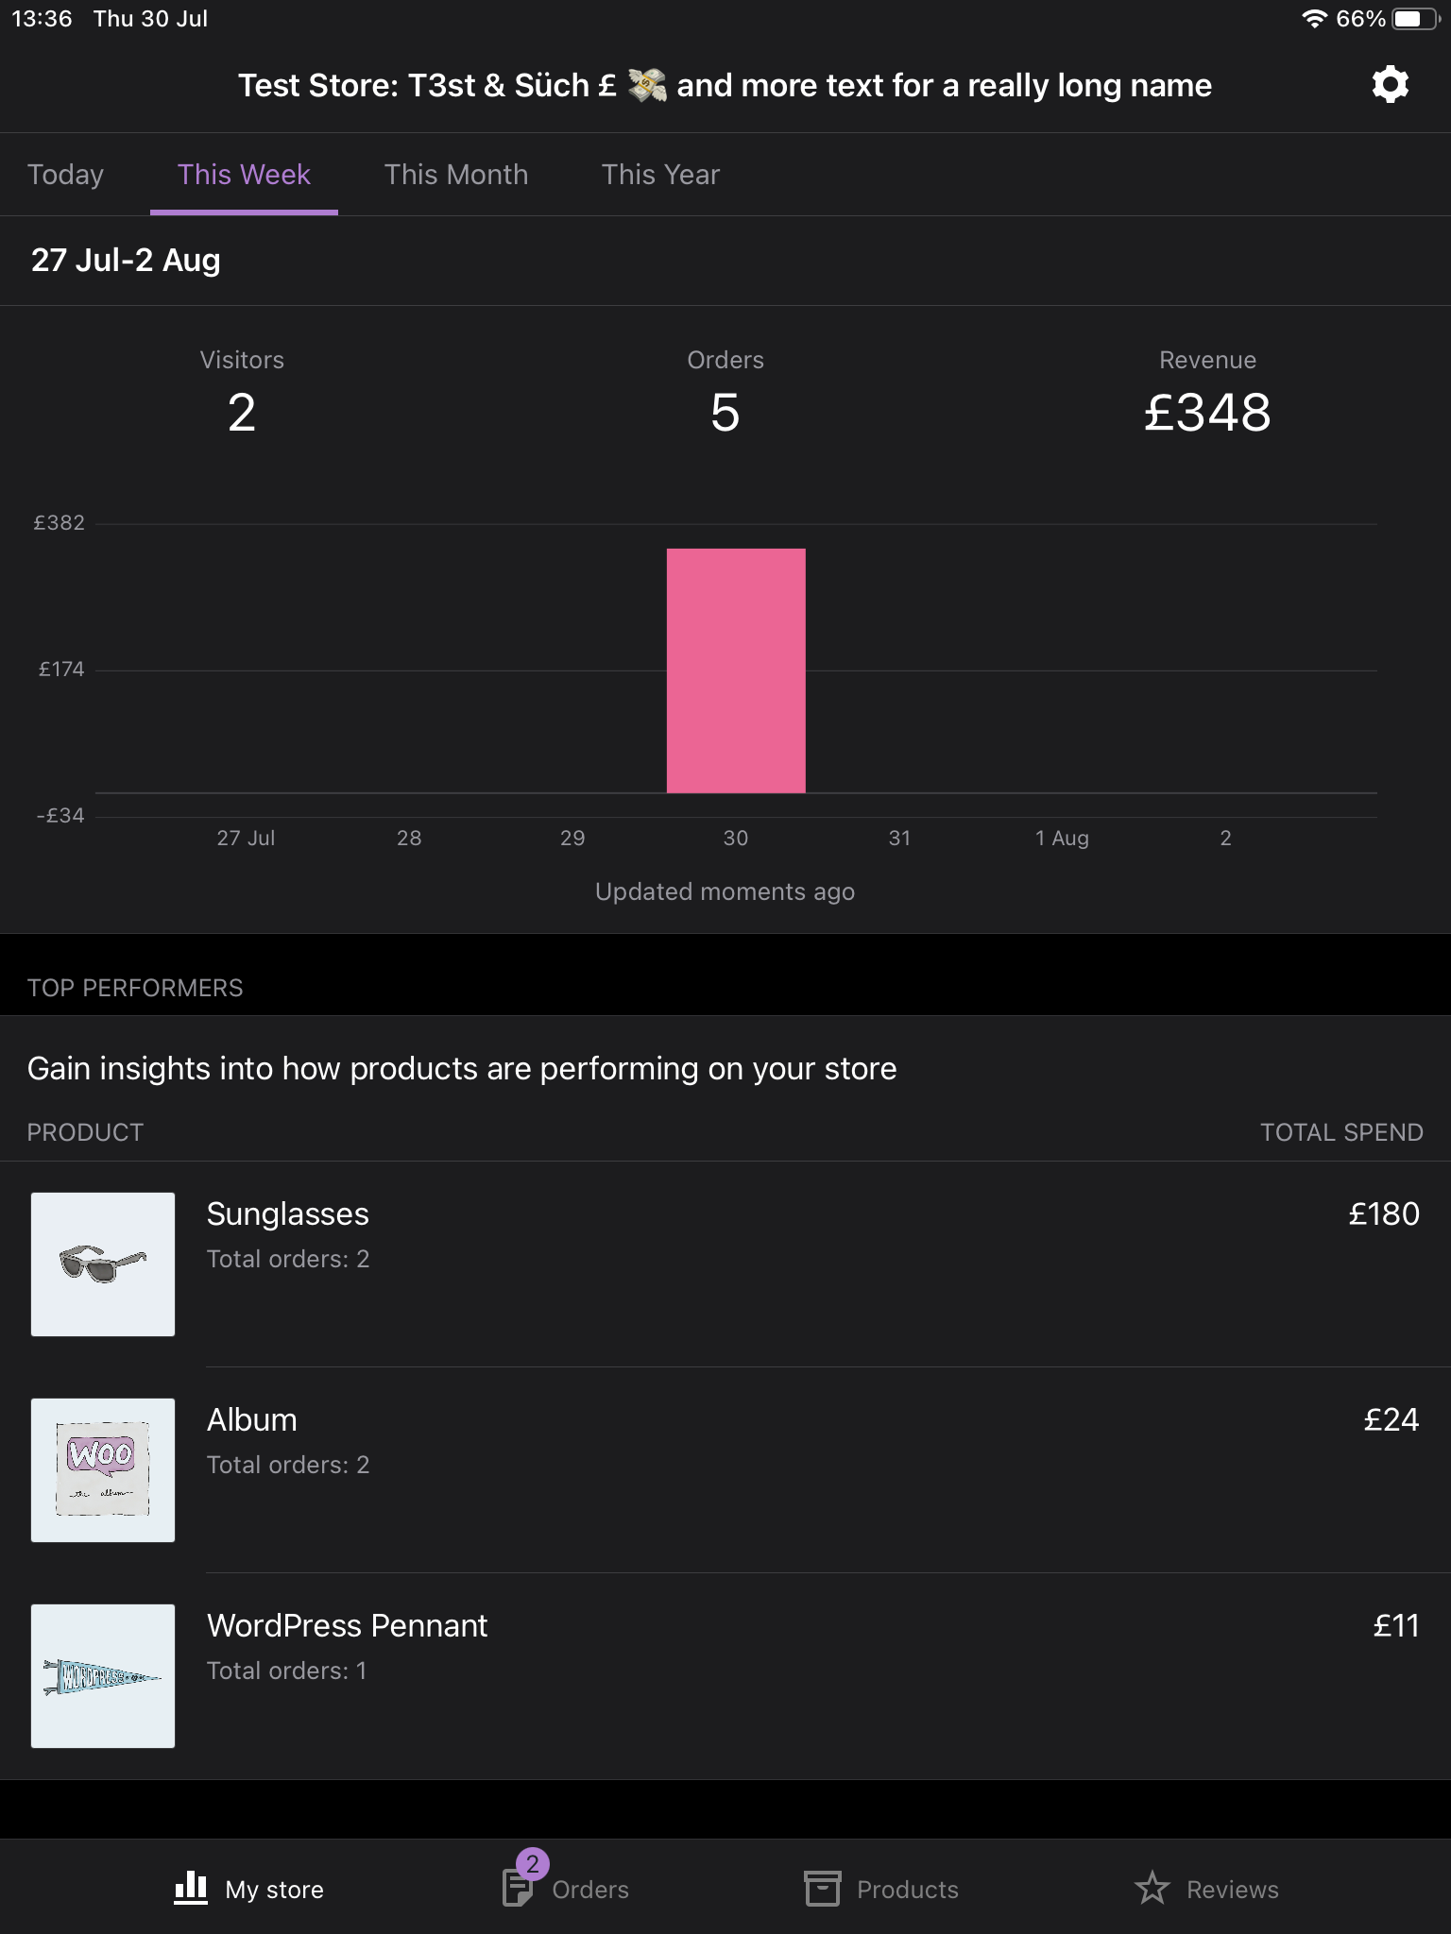Select the This Month tab
The height and width of the screenshot is (1934, 1451).
pos(456,175)
